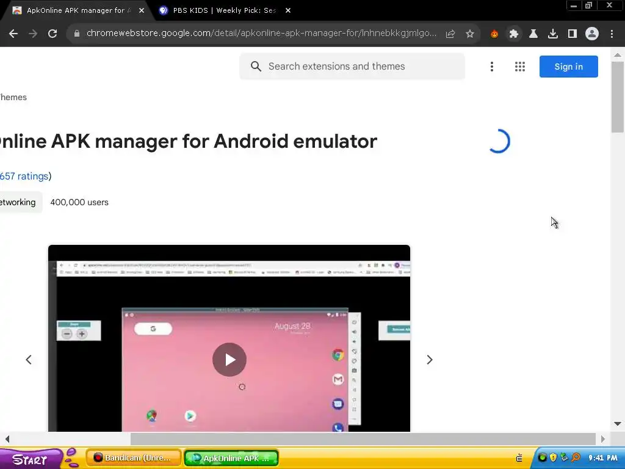
Task: Open the Chrome profile avatar
Action: pos(592,34)
